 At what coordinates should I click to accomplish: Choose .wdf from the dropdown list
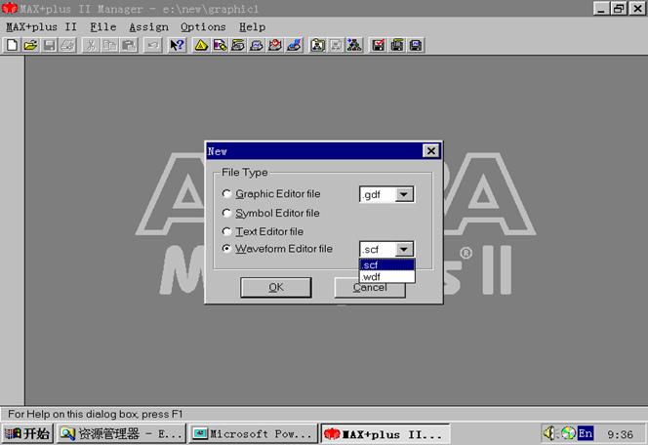[386, 276]
